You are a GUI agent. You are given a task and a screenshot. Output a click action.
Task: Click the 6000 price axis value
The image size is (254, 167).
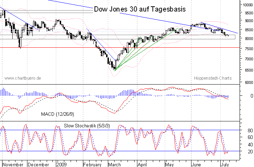pyautogui.click(x=249, y=82)
